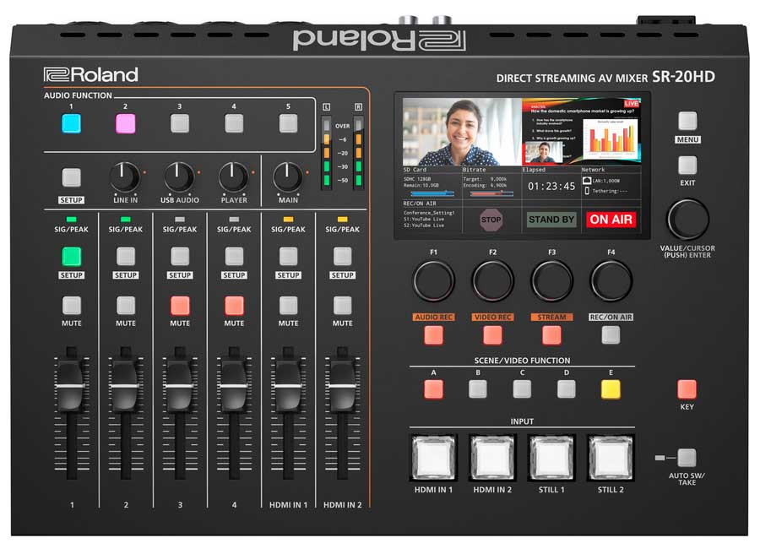Select Audio Function button 3
This screenshot has width=760, height=554.
(x=180, y=123)
